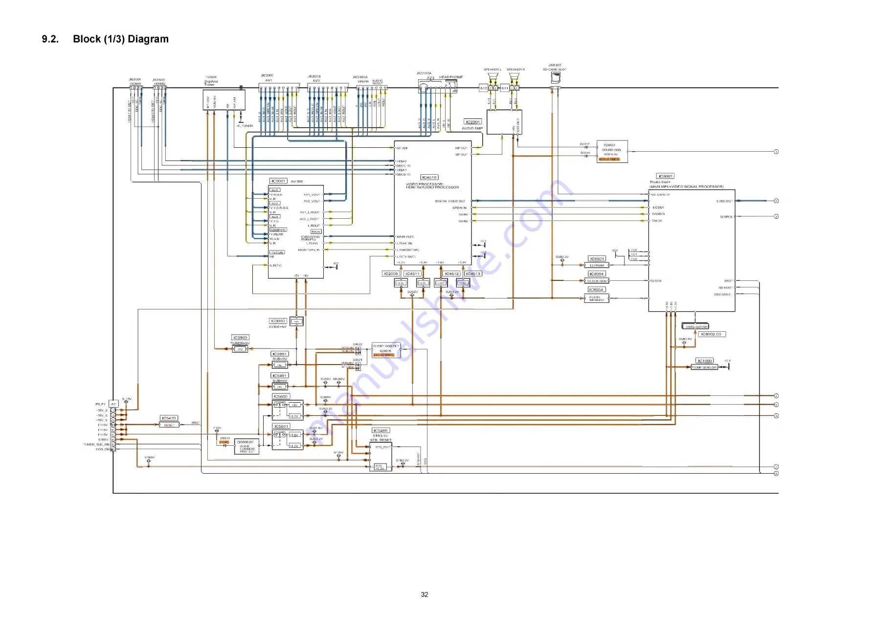Click the IC8001 label
Viewport: 874px width, 618px height.
point(665,176)
